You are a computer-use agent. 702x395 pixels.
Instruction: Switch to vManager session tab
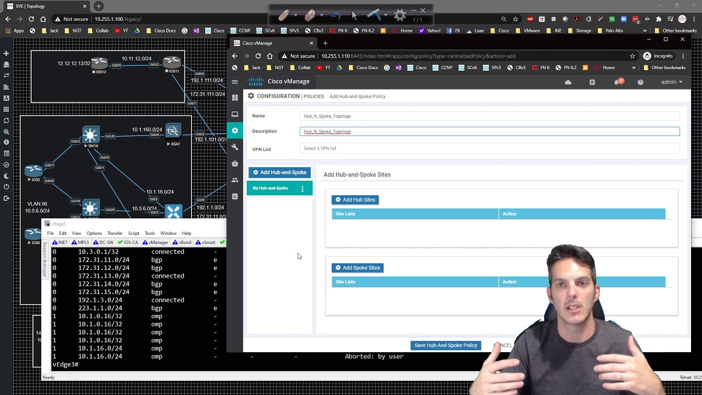pos(155,242)
